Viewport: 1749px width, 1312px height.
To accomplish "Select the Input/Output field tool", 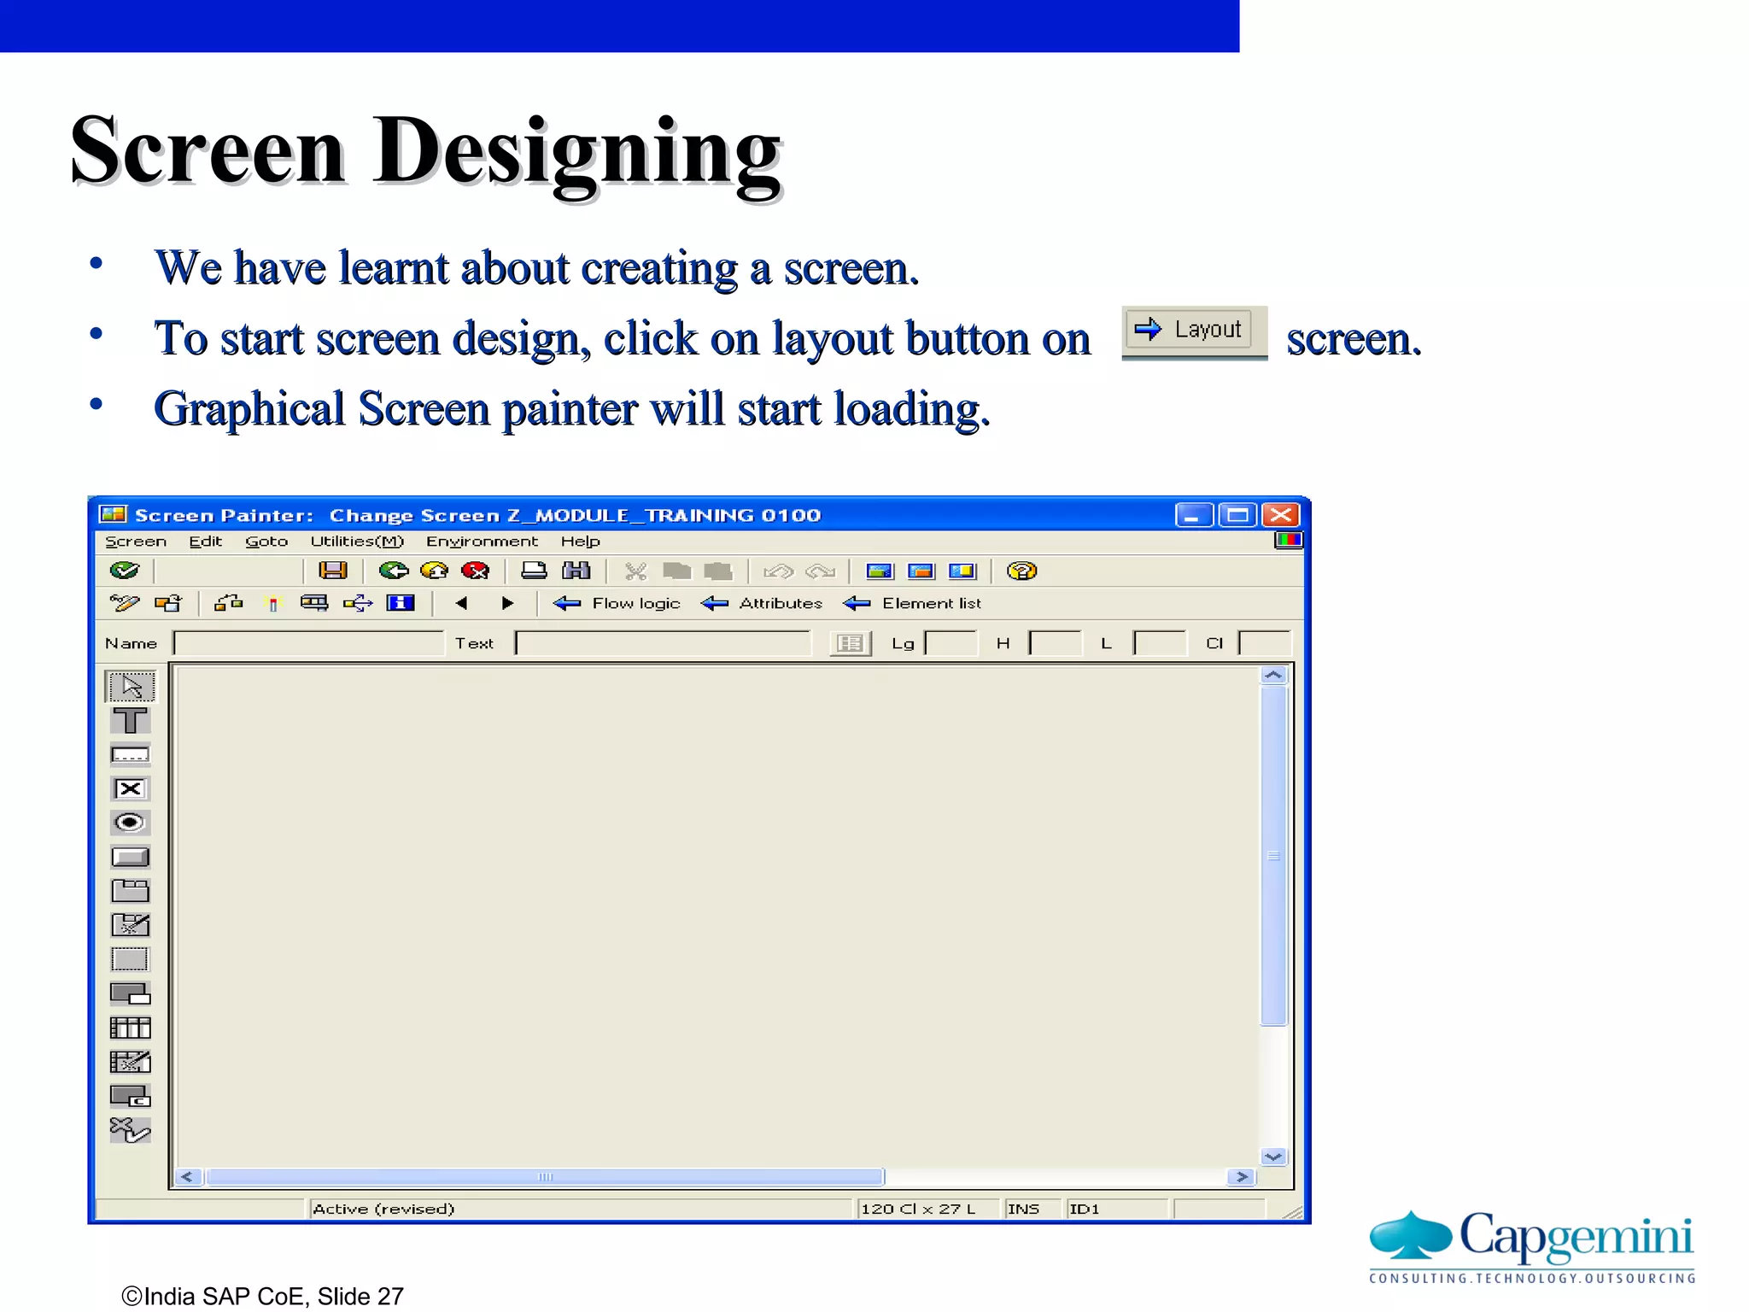I will click(x=130, y=755).
